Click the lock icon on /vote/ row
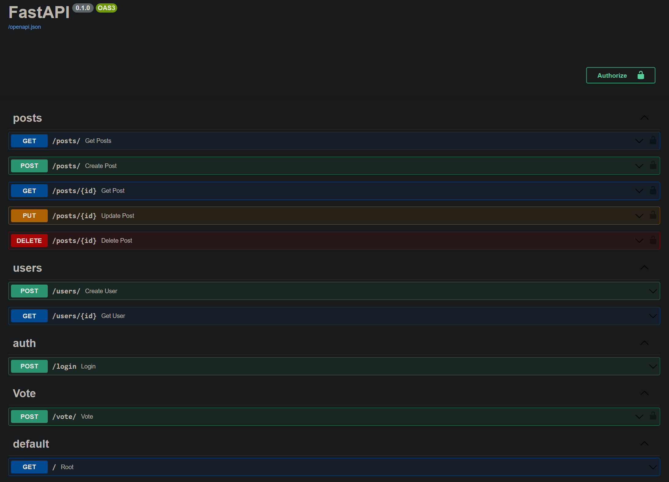 653,416
